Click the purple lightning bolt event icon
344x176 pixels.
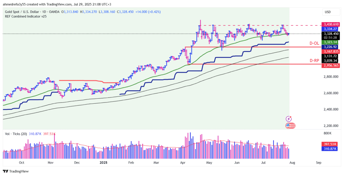(x=288, y=119)
